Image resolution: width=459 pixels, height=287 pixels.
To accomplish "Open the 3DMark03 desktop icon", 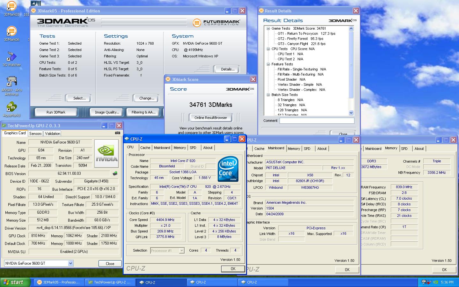I will click(x=11, y=9).
